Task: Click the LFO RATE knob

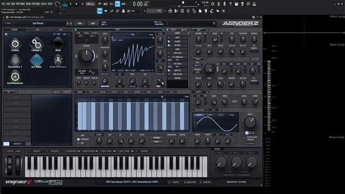Action: click(250, 122)
